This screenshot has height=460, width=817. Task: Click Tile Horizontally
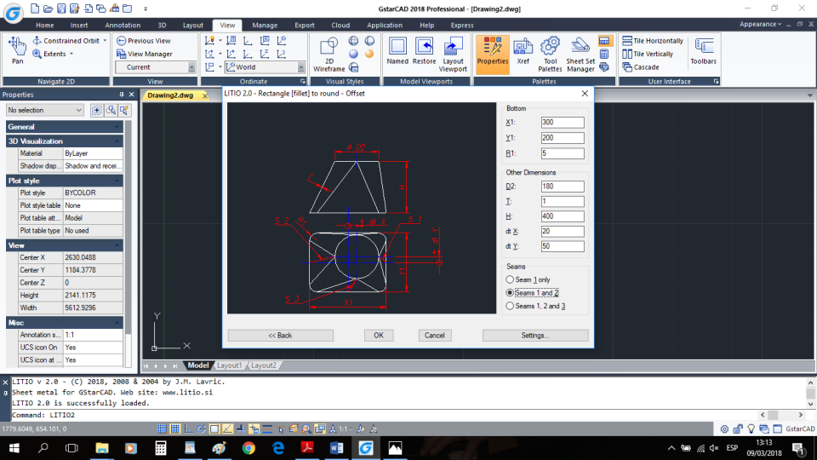(x=653, y=41)
